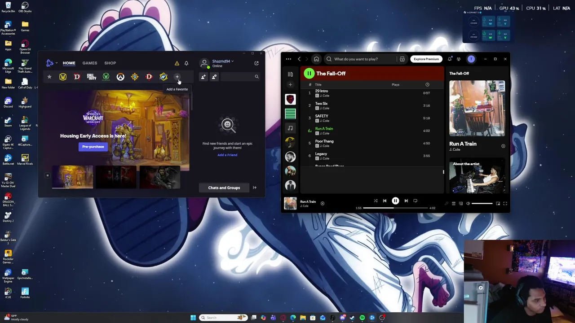Image resolution: width=575 pixels, height=323 pixels.
Task: Open Local Files music note in Spotify sidebar
Action: pos(290,128)
